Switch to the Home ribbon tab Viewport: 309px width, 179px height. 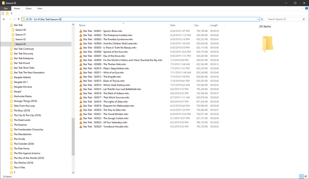pos(17,8)
